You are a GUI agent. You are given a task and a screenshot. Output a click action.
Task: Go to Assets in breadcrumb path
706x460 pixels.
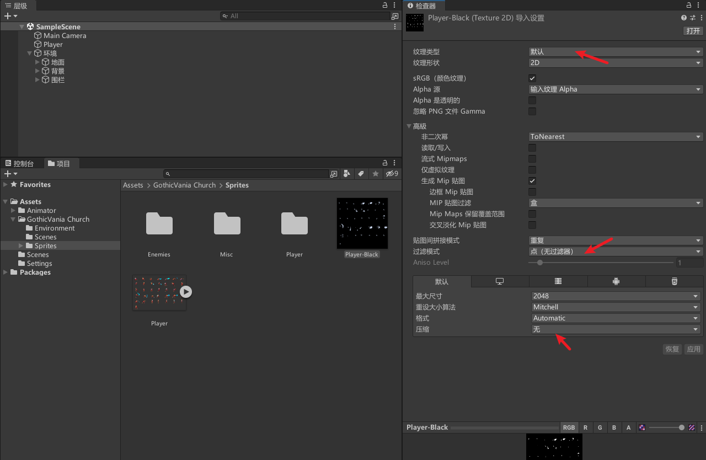click(x=133, y=185)
